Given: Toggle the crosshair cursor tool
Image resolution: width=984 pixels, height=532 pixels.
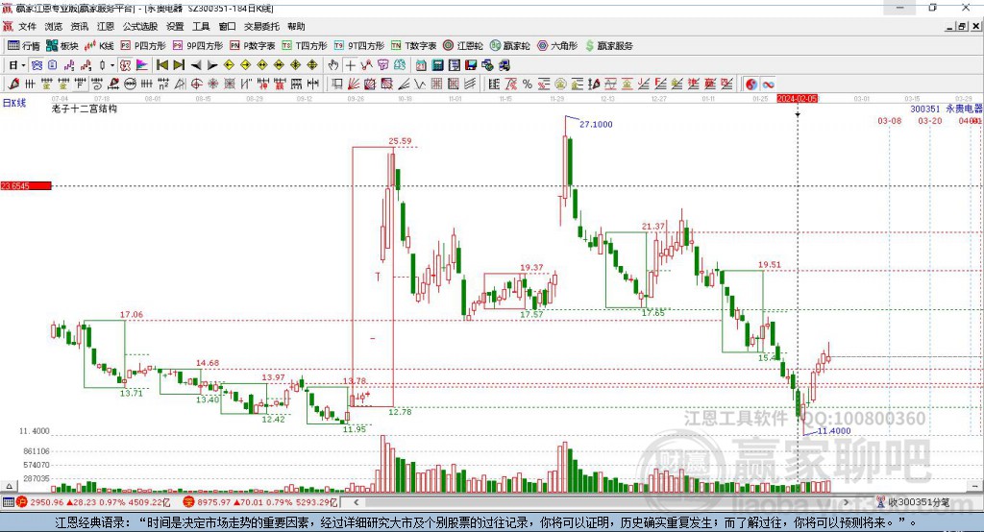Looking at the screenshot, I should click(350, 65).
